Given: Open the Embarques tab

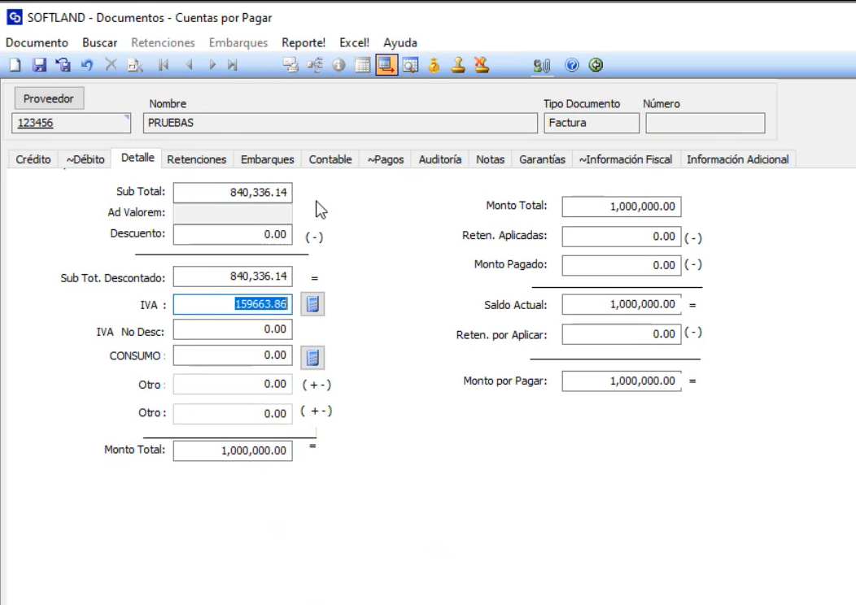Looking at the screenshot, I should click(x=268, y=159).
